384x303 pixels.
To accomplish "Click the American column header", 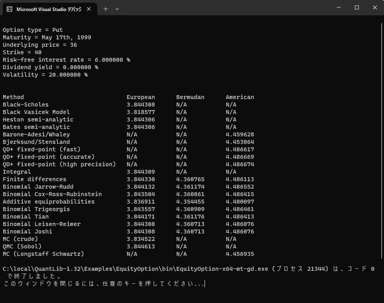I will coord(240,97).
